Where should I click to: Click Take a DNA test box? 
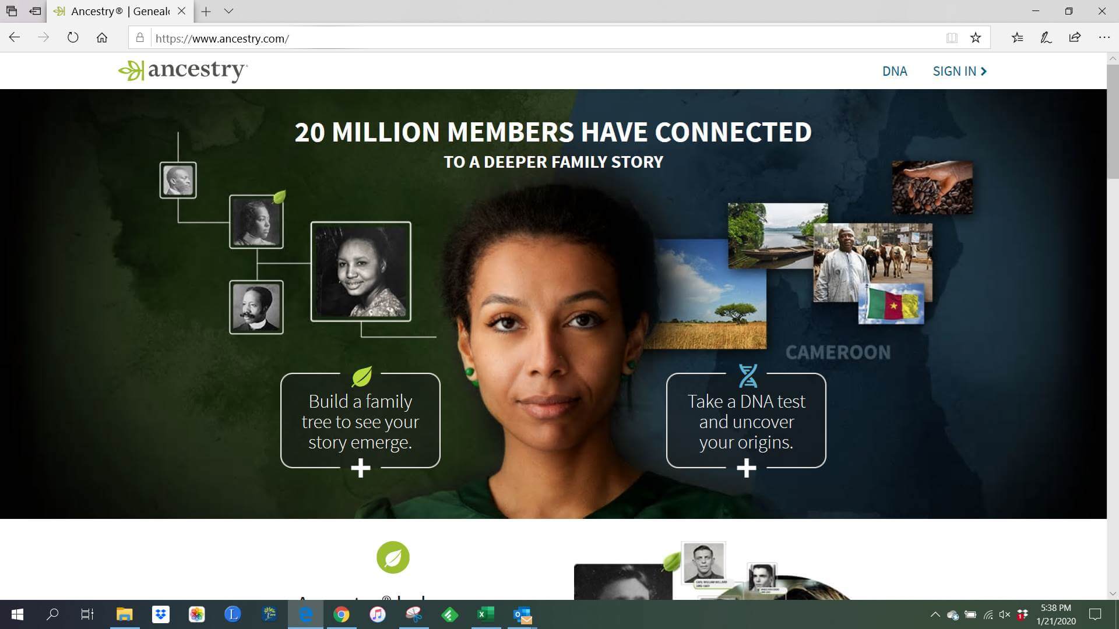pos(746,421)
